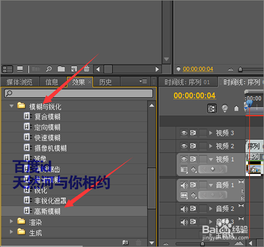Click the Automate to Sequence icon
The height and width of the screenshot is (247, 264).
(x=36, y=69)
